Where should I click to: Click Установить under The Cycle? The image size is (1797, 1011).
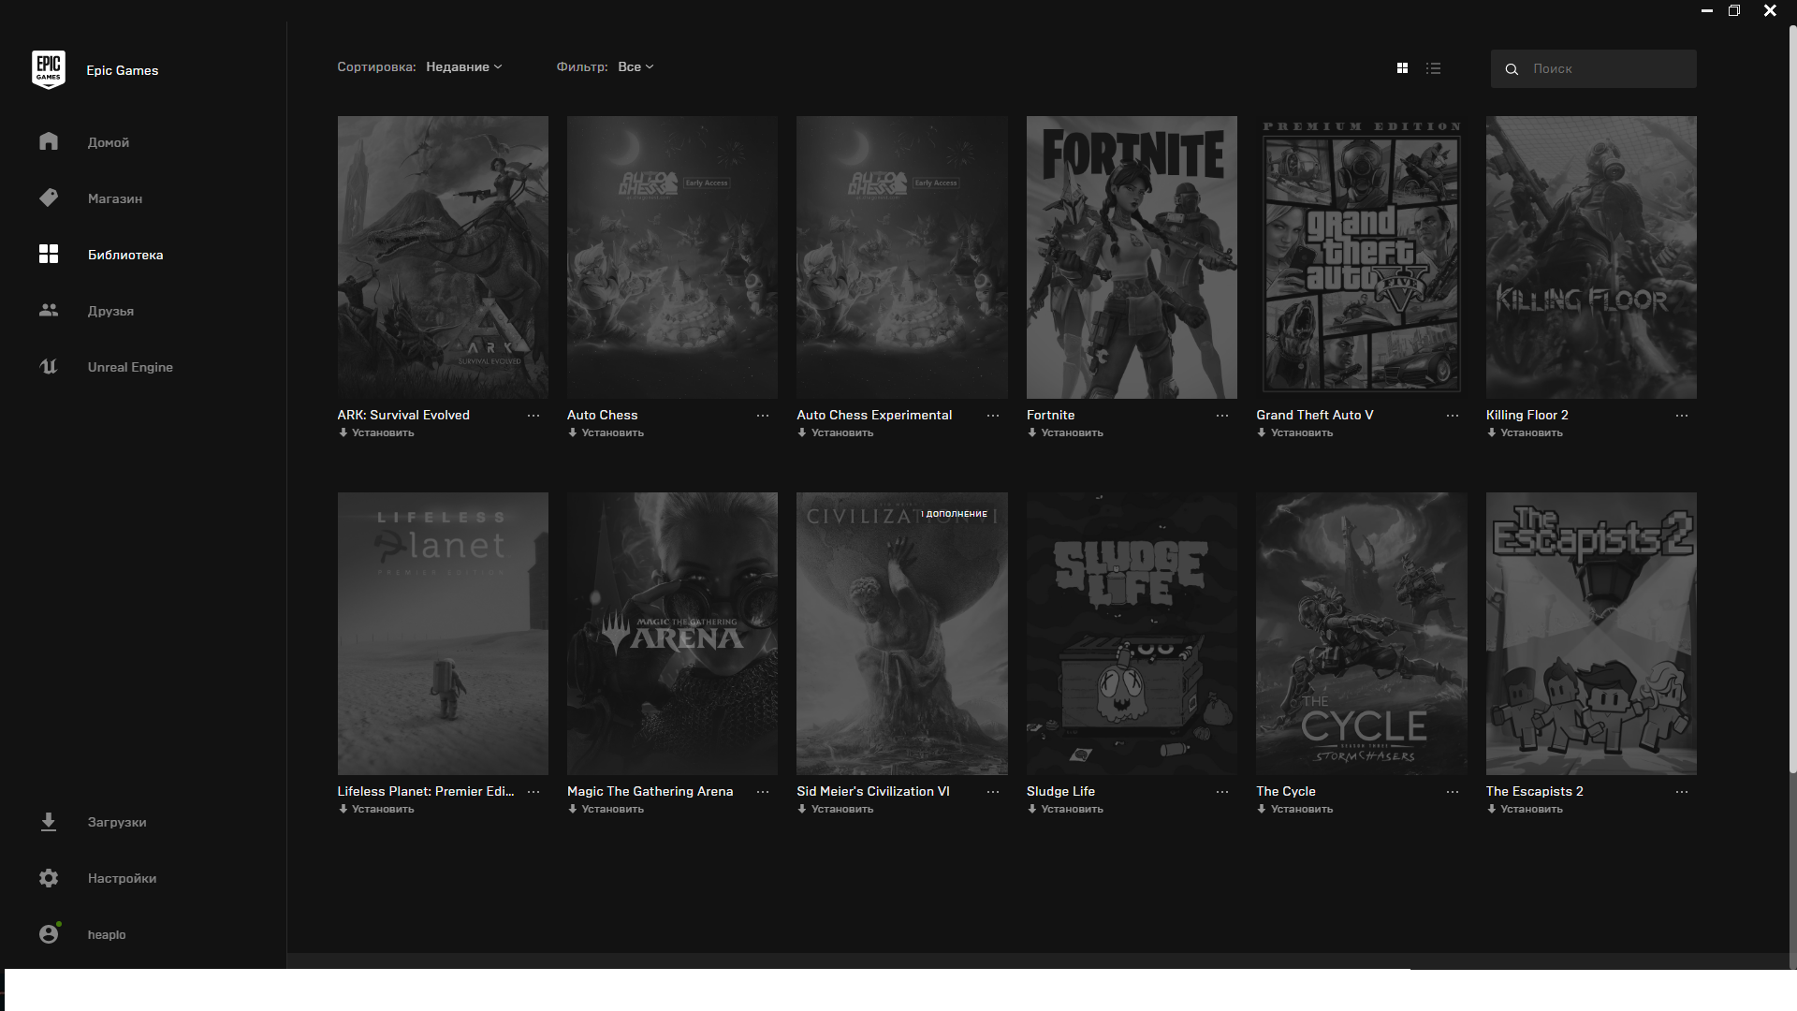pos(1294,809)
